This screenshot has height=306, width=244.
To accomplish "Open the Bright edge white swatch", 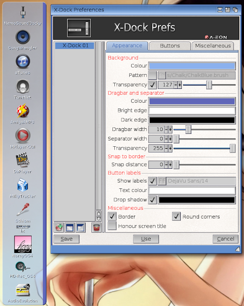I will 192,110.
